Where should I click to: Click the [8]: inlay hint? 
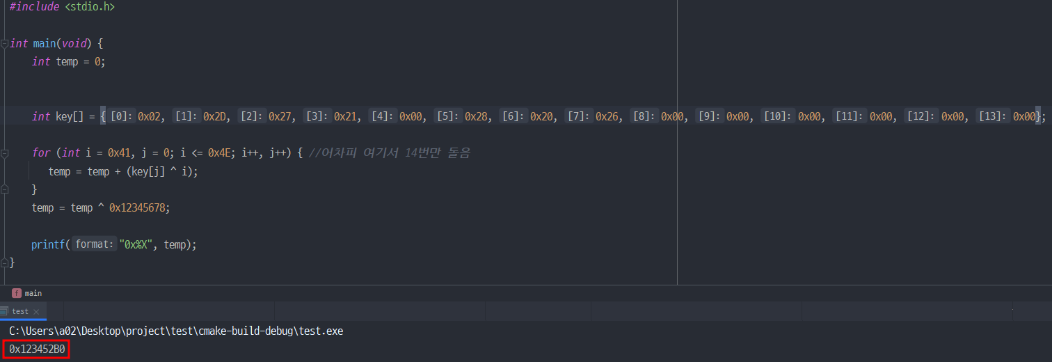(x=646, y=117)
